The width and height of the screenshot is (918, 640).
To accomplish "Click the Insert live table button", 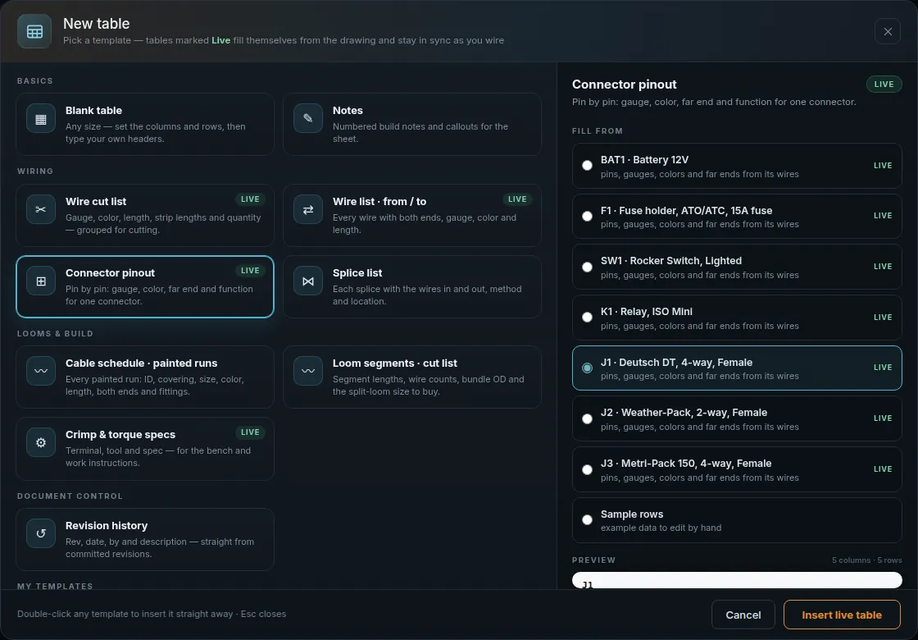I will coord(841,615).
